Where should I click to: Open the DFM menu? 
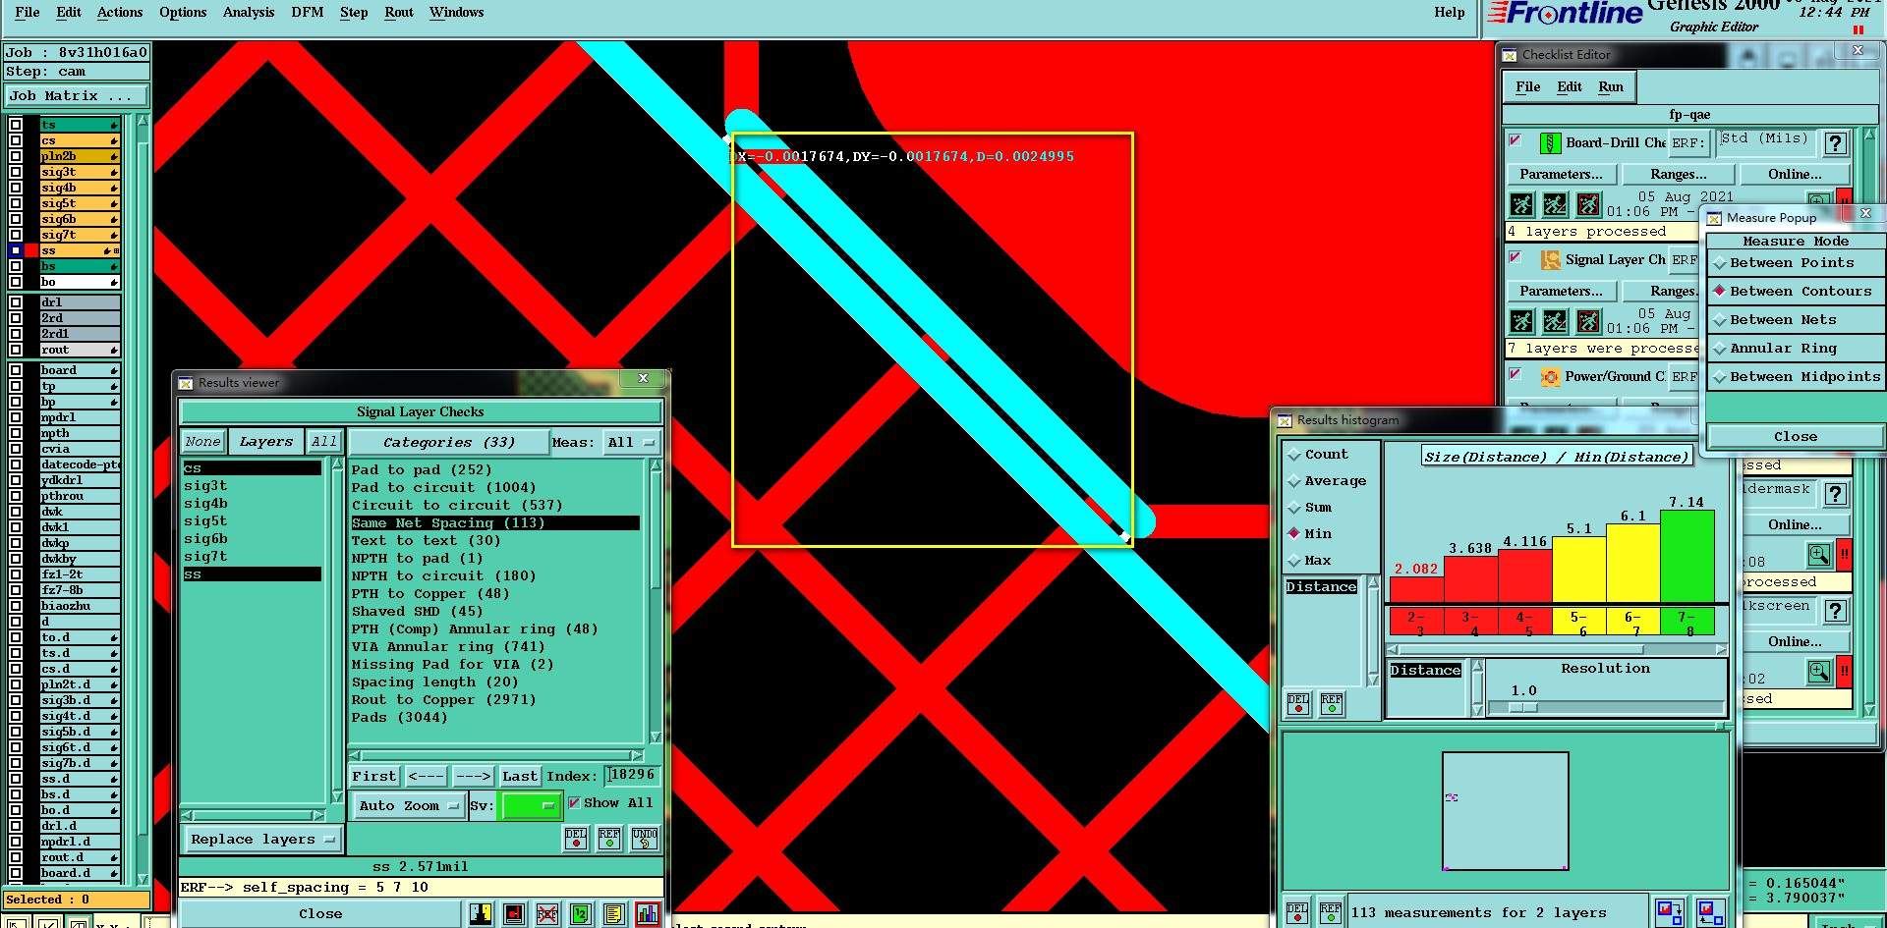click(308, 13)
